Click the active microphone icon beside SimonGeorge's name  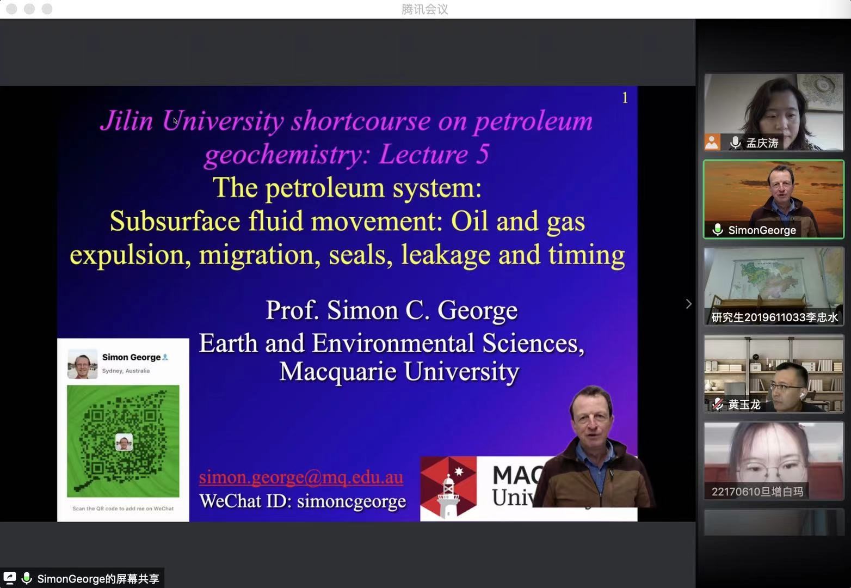click(718, 230)
